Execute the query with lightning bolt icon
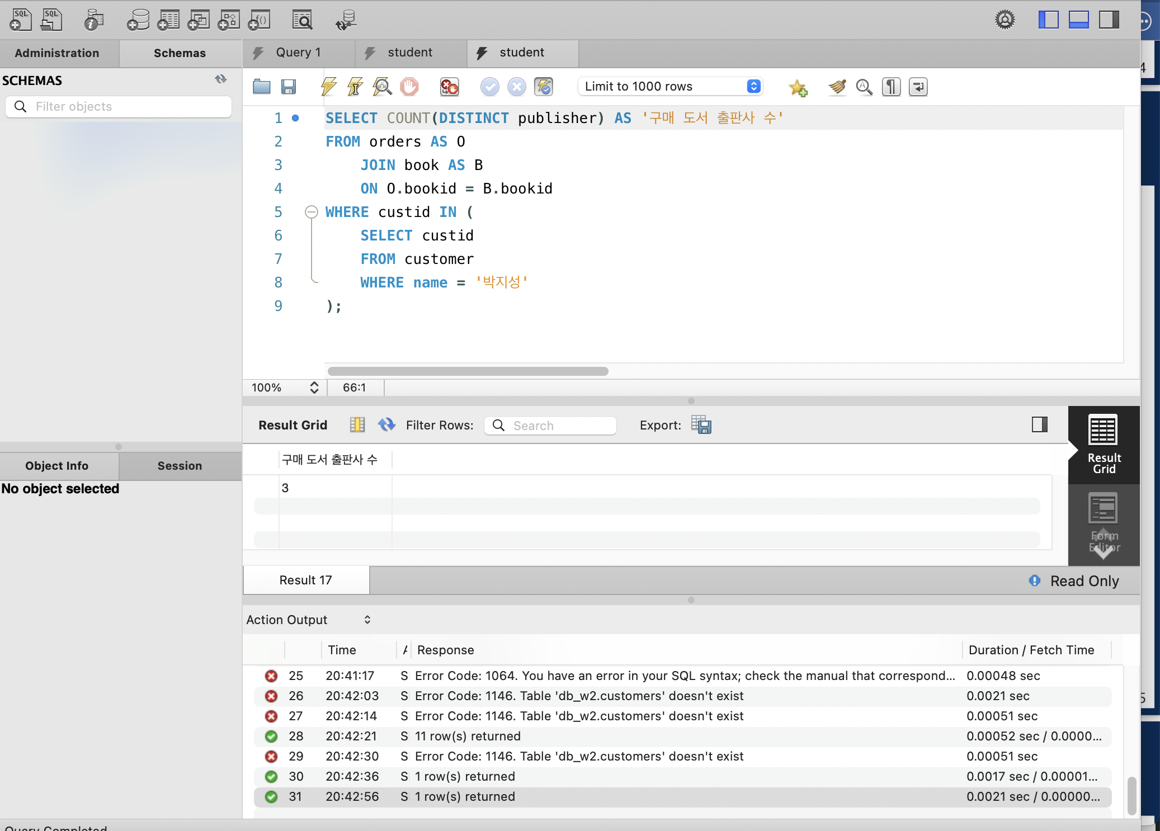The image size is (1160, 831). point(328,87)
